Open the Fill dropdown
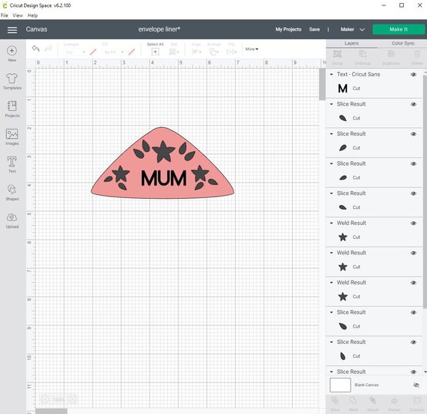Screen dimensions: 427x414 [114, 52]
